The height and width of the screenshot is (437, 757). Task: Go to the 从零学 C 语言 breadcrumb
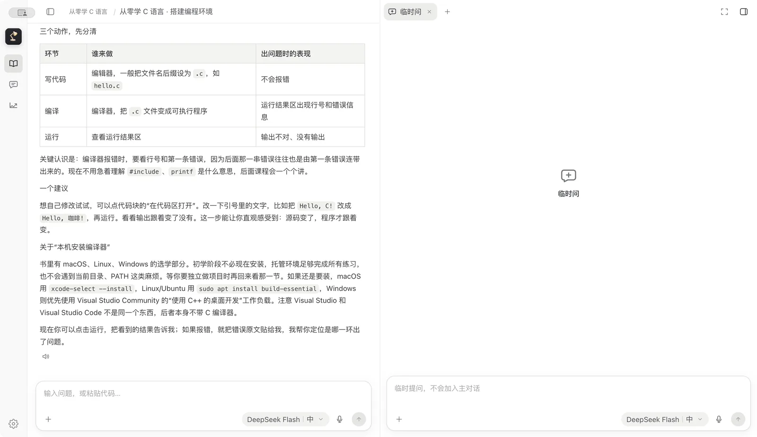click(x=88, y=12)
